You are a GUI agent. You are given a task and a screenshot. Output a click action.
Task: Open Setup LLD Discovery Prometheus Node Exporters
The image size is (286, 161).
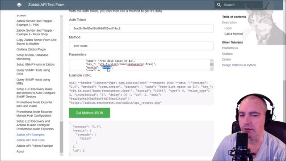35,125
